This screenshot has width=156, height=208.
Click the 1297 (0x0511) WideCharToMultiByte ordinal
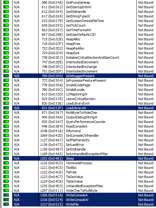[x=51, y=191]
